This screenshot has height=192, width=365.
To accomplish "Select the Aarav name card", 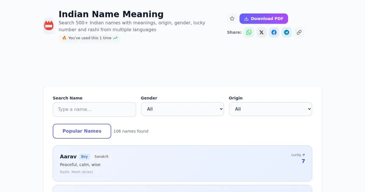I will tap(182, 164).
